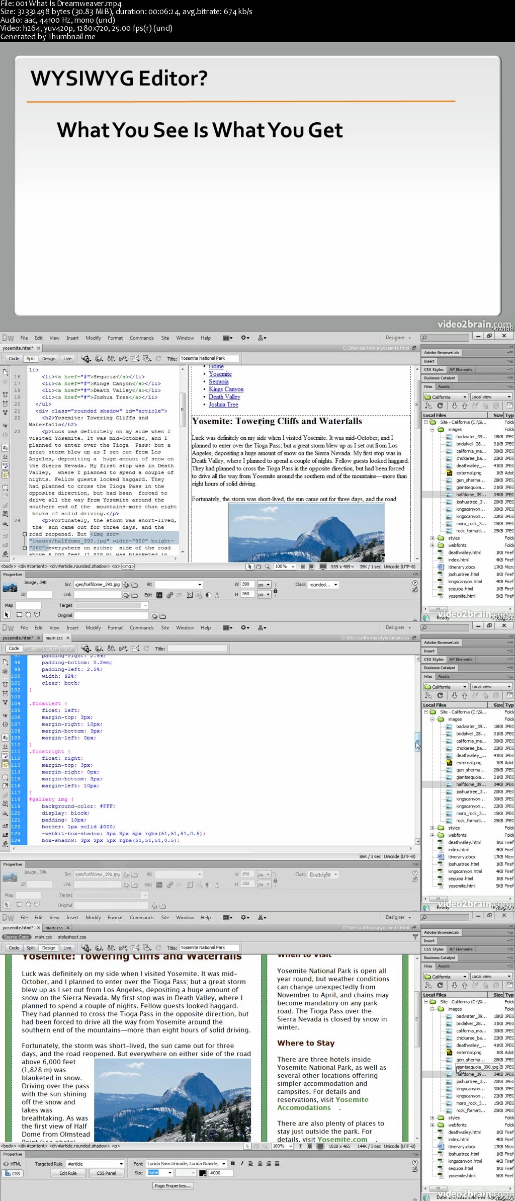Viewport: 515px width, 1201px height.
Task: Open Class dropdown showing rounded in image Properties
Action: point(323,585)
